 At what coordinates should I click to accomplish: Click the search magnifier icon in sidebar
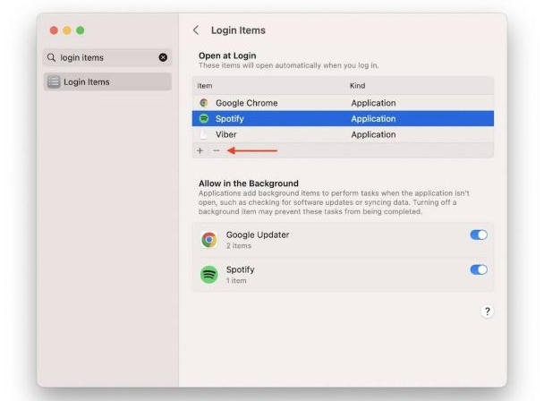point(52,57)
